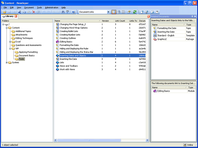Sort linking documents by lower Name column
Viewport: 198px width, 148px height.
click(x=169, y=87)
